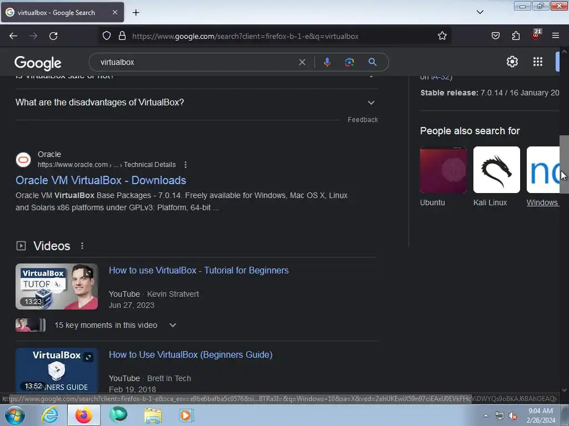The height and width of the screenshot is (426, 569).
Task: Click the Stable release 7.0.14 text
Action: [490, 93]
